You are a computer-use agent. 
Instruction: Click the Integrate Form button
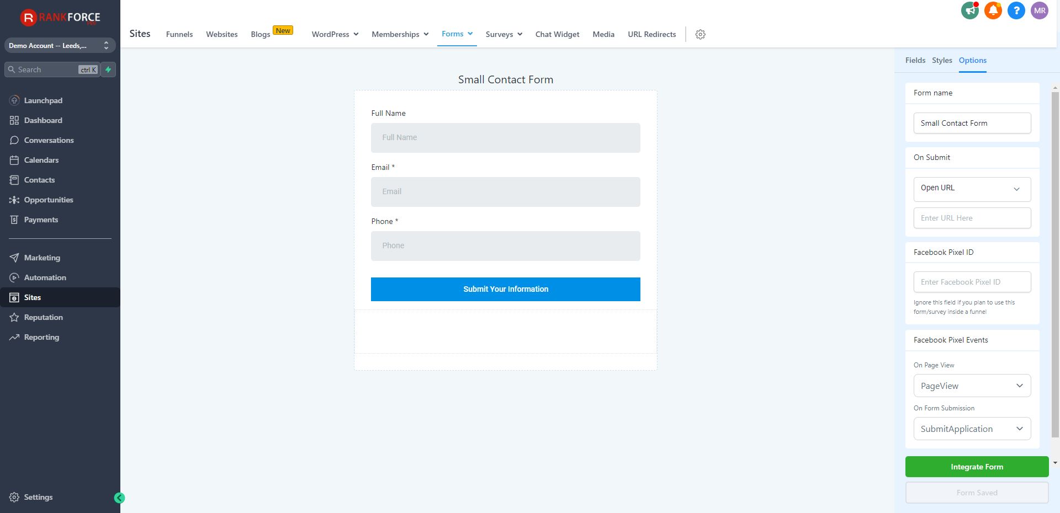977,467
